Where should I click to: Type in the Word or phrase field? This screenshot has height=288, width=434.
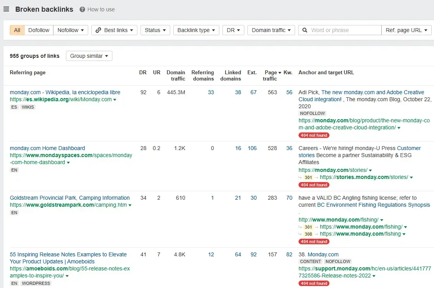[x=343, y=30]
